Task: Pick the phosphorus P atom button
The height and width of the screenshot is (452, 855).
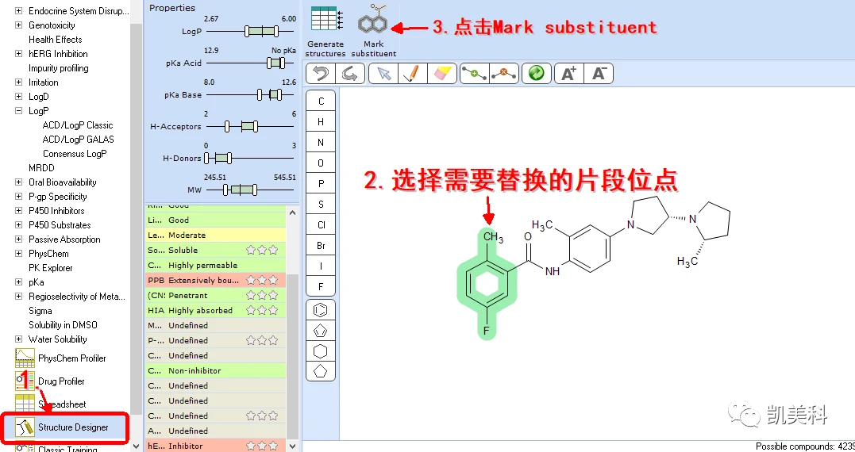Action: tap(321, 183)
